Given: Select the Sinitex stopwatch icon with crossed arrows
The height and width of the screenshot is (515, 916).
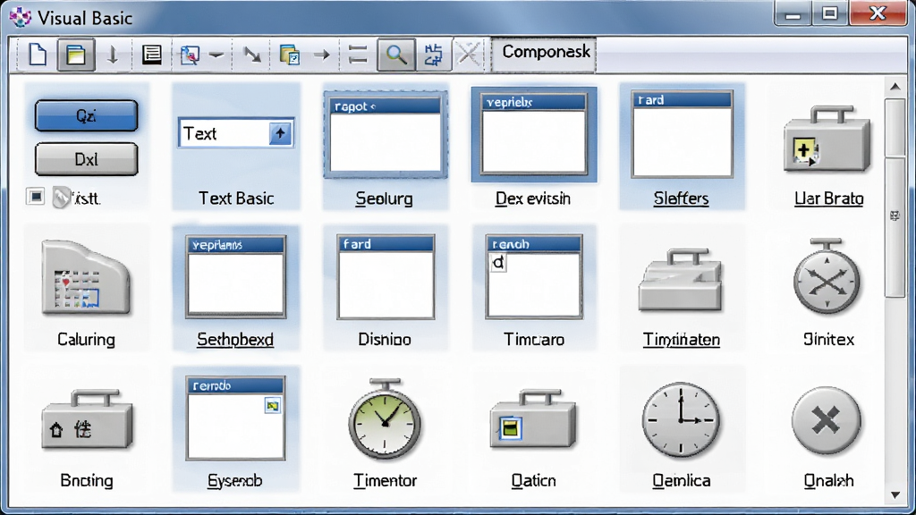Looking at the screenshot, I should (x=827, y=276).
